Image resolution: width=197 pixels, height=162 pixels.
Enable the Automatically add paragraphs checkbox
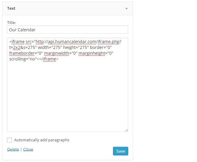(9, 140)
